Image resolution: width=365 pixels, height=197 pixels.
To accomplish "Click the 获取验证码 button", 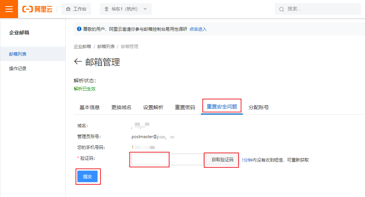I will [x=222, y=160].
